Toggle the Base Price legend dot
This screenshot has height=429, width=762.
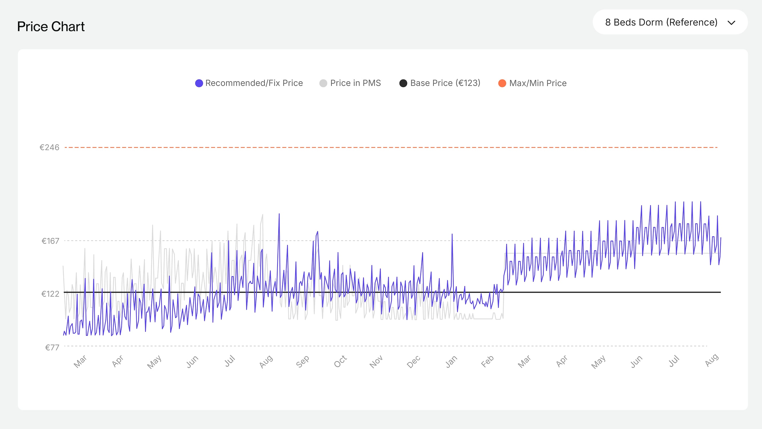[x=403, y=83]
